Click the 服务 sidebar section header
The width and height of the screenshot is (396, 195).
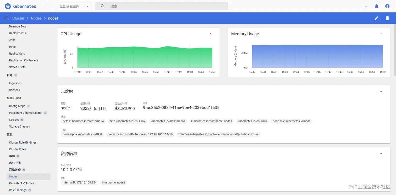9,75
